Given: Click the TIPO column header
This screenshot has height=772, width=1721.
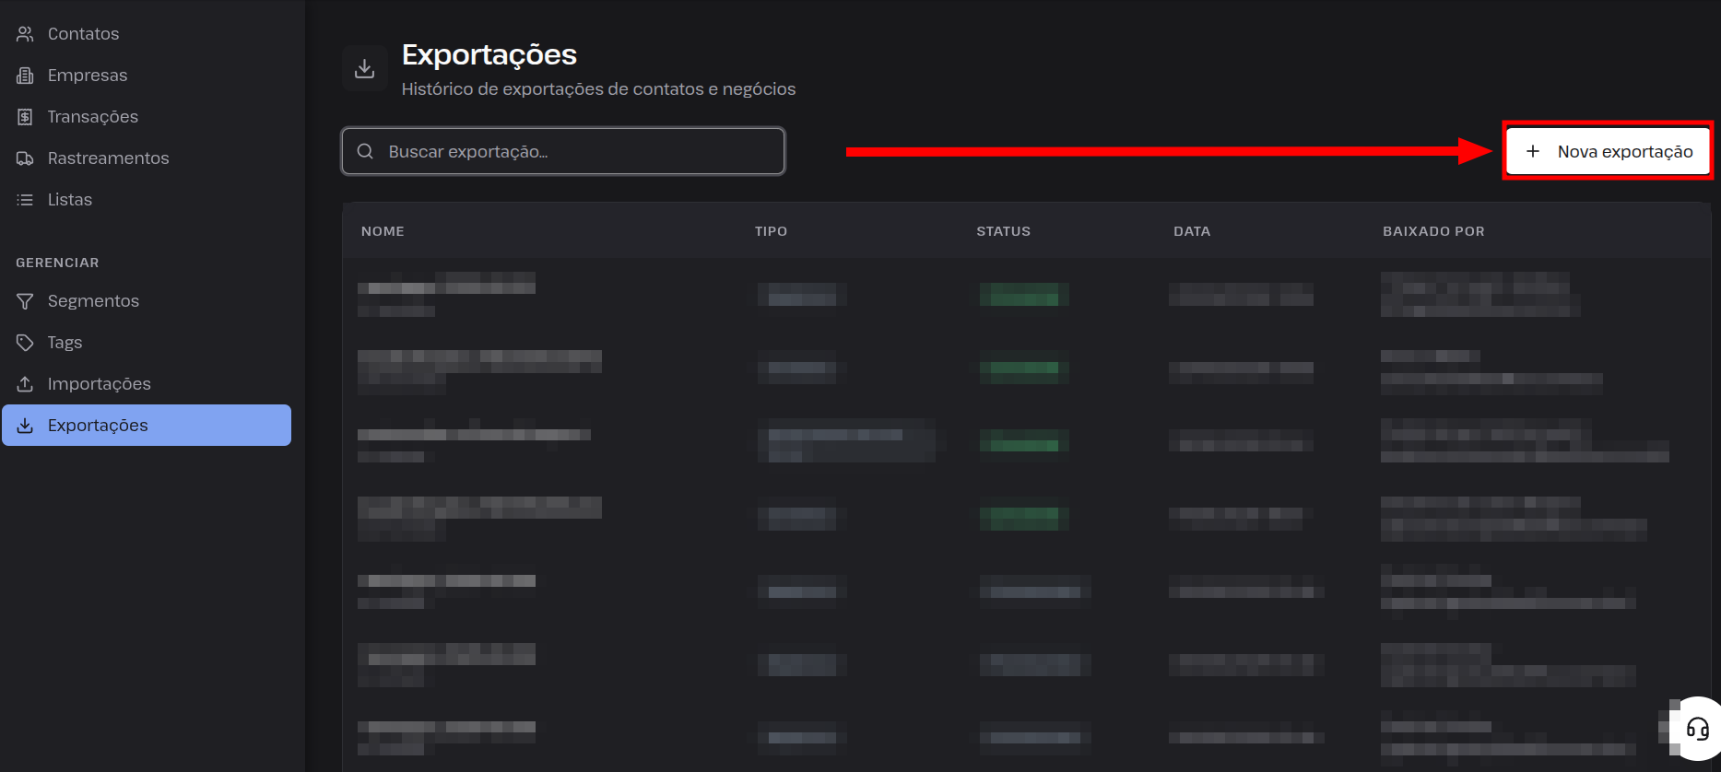Looking at the screenshot, I should tap(771, 231).
